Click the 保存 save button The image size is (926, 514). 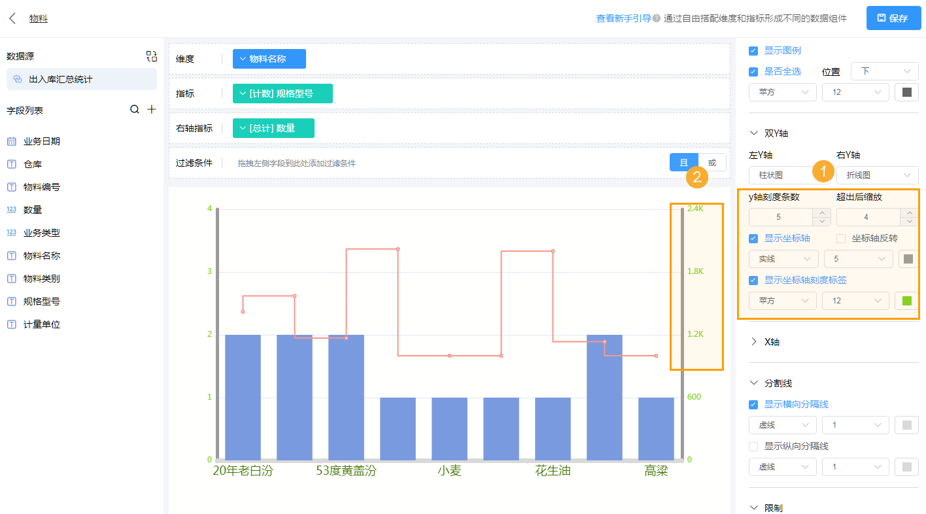pyautogui.click(x=893, y=18)
